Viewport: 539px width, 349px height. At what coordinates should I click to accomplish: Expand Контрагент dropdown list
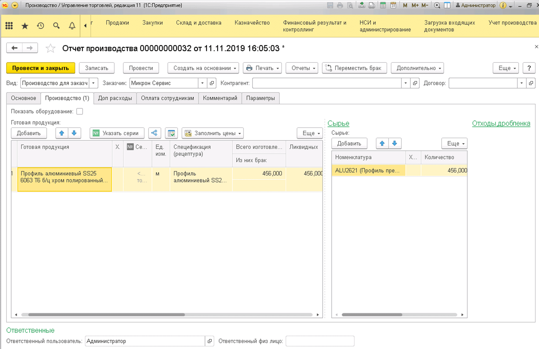pos(406,83)
